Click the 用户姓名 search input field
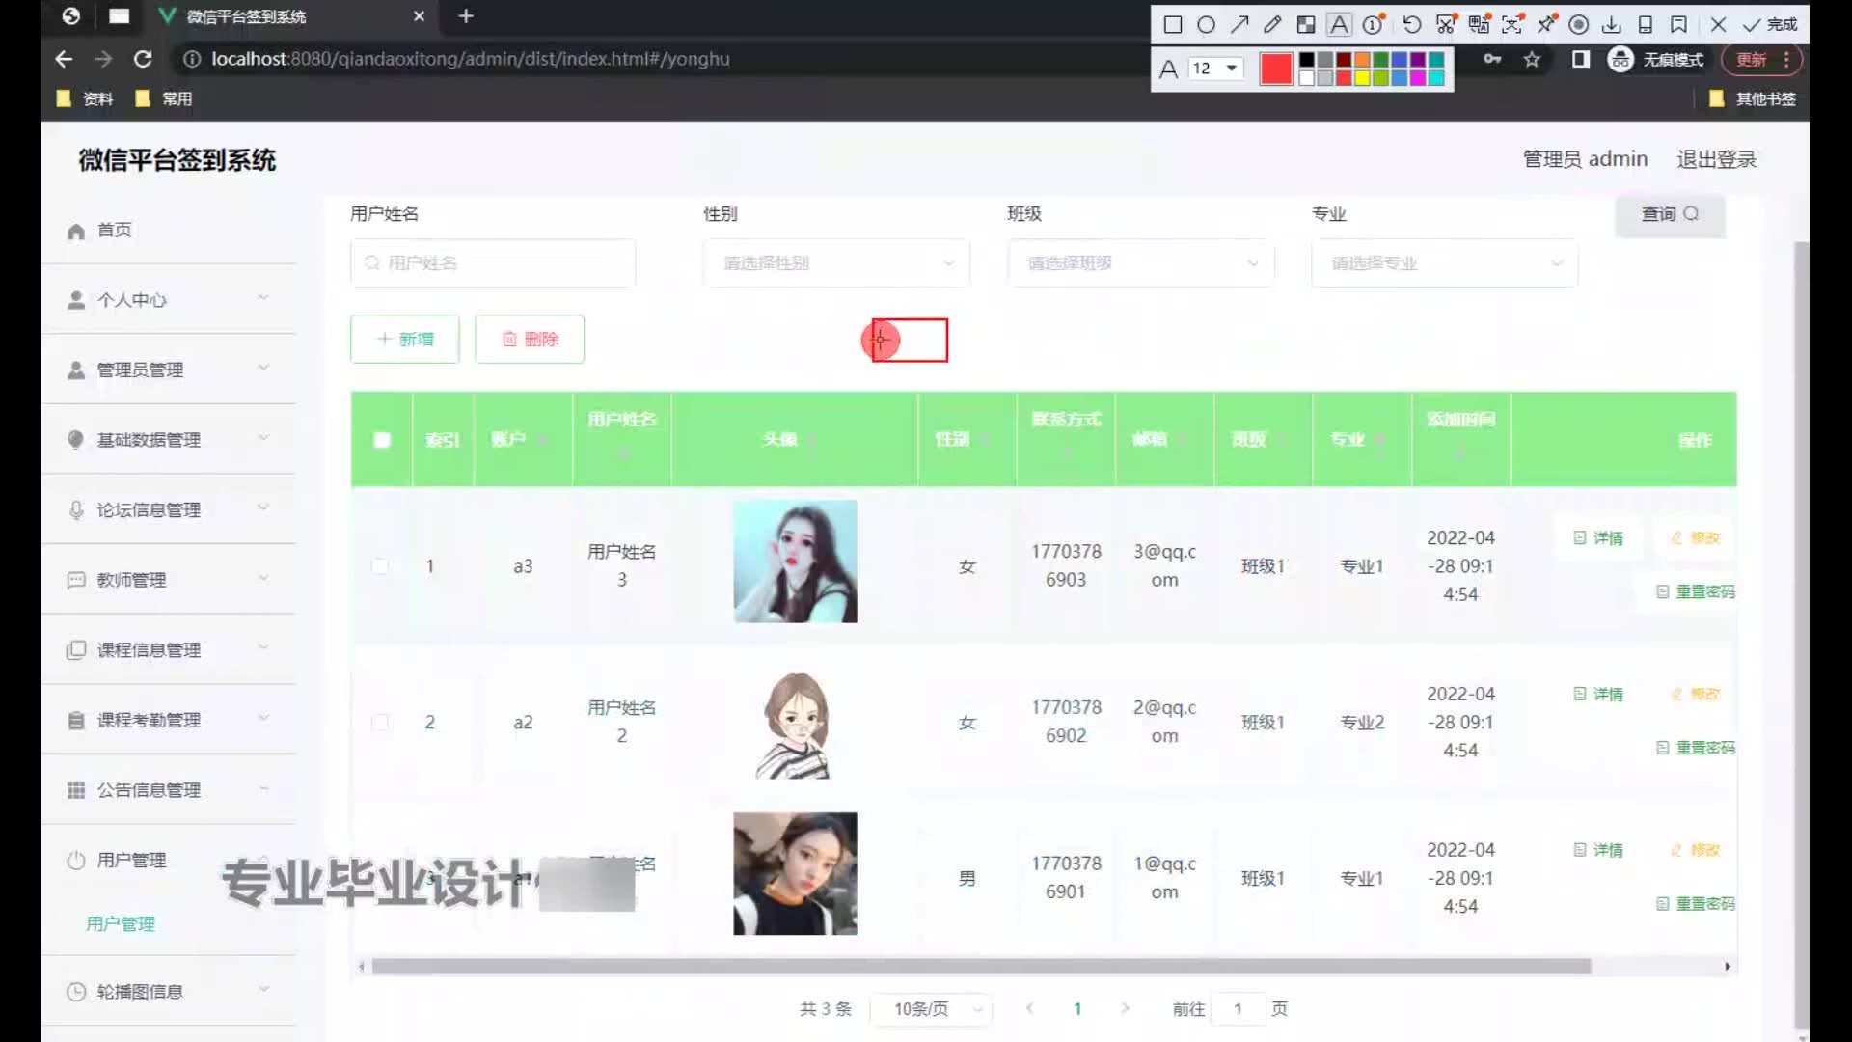 click(494, 262)
